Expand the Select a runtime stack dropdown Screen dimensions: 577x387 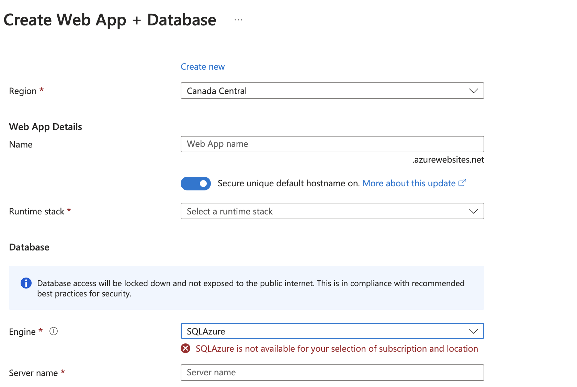point(332,211)
